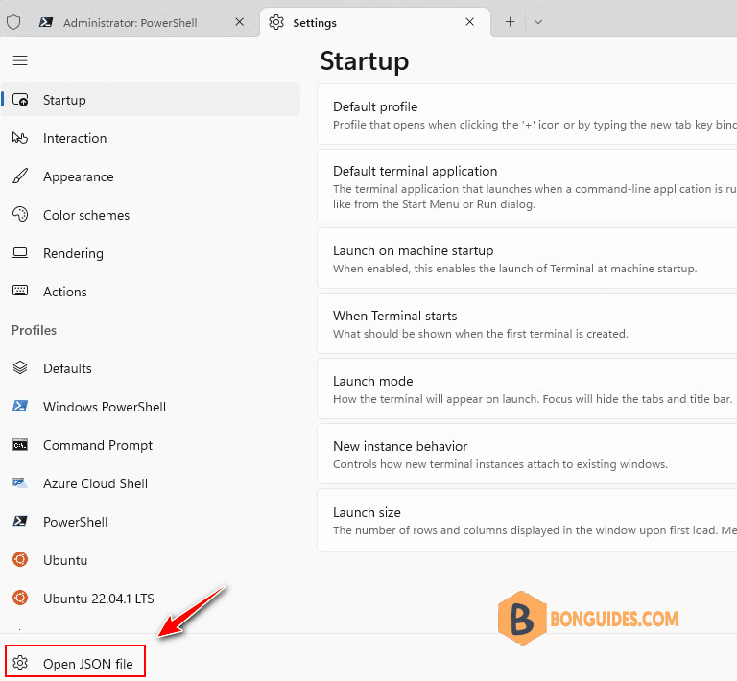Click the Ubuntu 22.04.1 LTS icon
Viewport: 737px width, 681px height.
tap(20, 598)
